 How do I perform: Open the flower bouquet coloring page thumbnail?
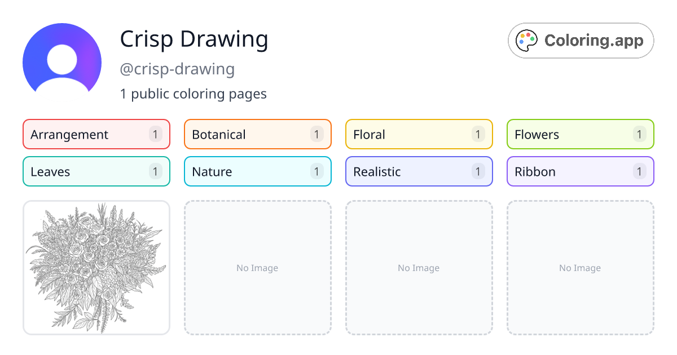point(96,268)
